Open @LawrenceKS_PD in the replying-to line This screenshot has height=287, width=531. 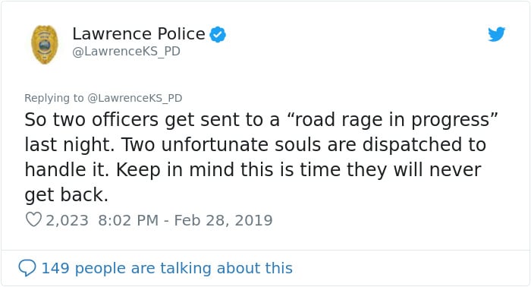click(135, 98)
